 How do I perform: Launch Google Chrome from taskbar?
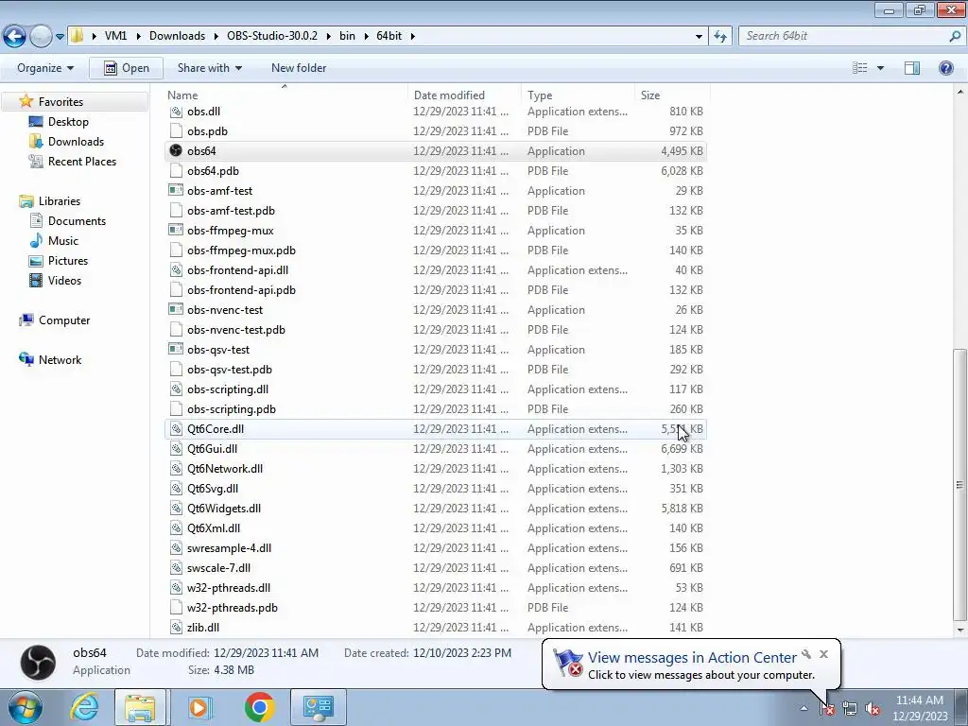tap(259, 707)
